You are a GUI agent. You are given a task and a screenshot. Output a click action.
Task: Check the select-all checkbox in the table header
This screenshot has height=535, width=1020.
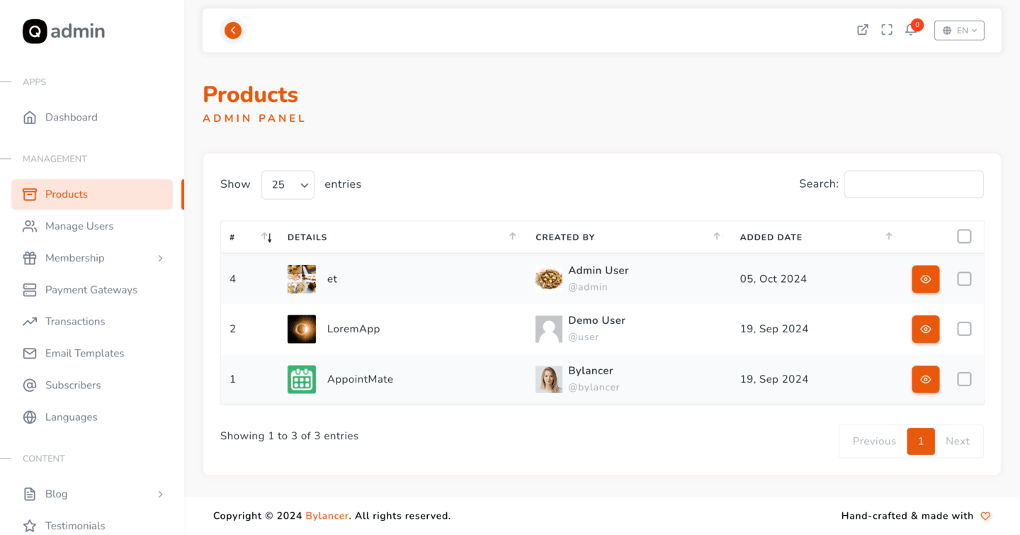[x=964, y=237]
